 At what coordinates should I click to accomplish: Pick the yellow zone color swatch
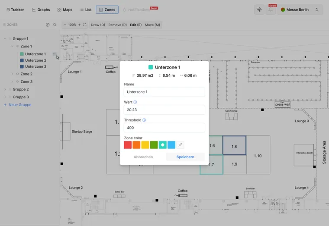click(145, 144)
